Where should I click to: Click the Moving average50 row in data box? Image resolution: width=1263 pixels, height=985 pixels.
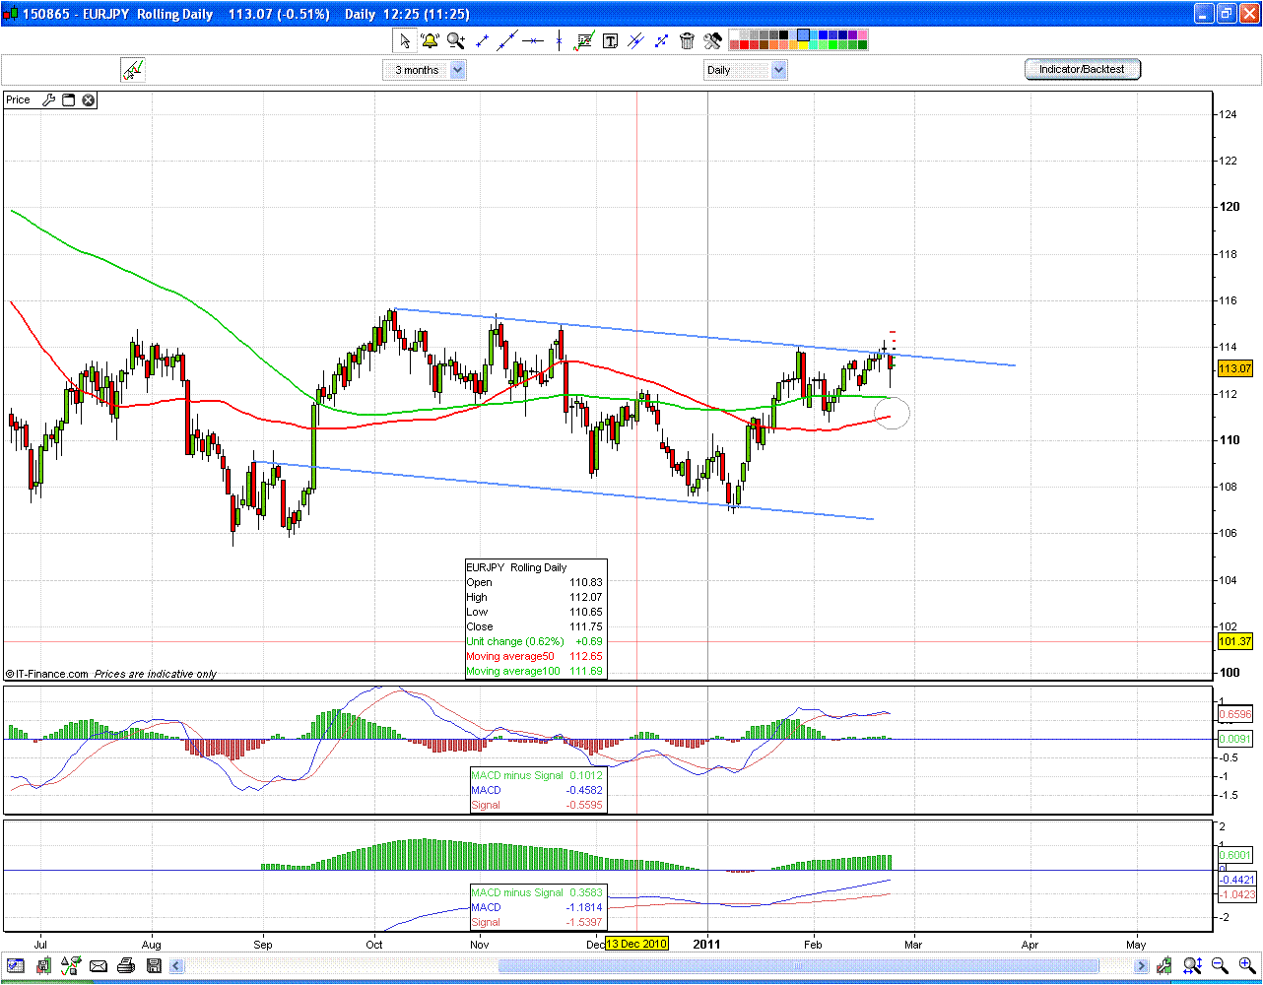[x=535, y=656]
